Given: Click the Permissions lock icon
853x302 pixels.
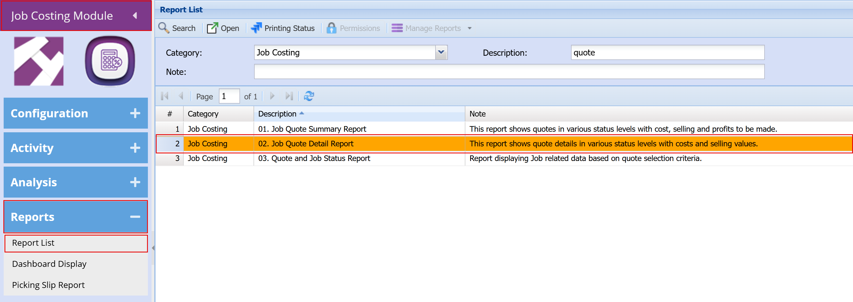Looking at the screenshot, I should [332, 28].
